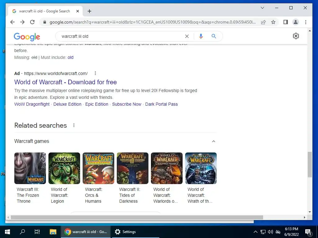The width and height of the screenshot is (318, 238).
Task: Open the volume tray icon
Action: (x=270, y=232)
